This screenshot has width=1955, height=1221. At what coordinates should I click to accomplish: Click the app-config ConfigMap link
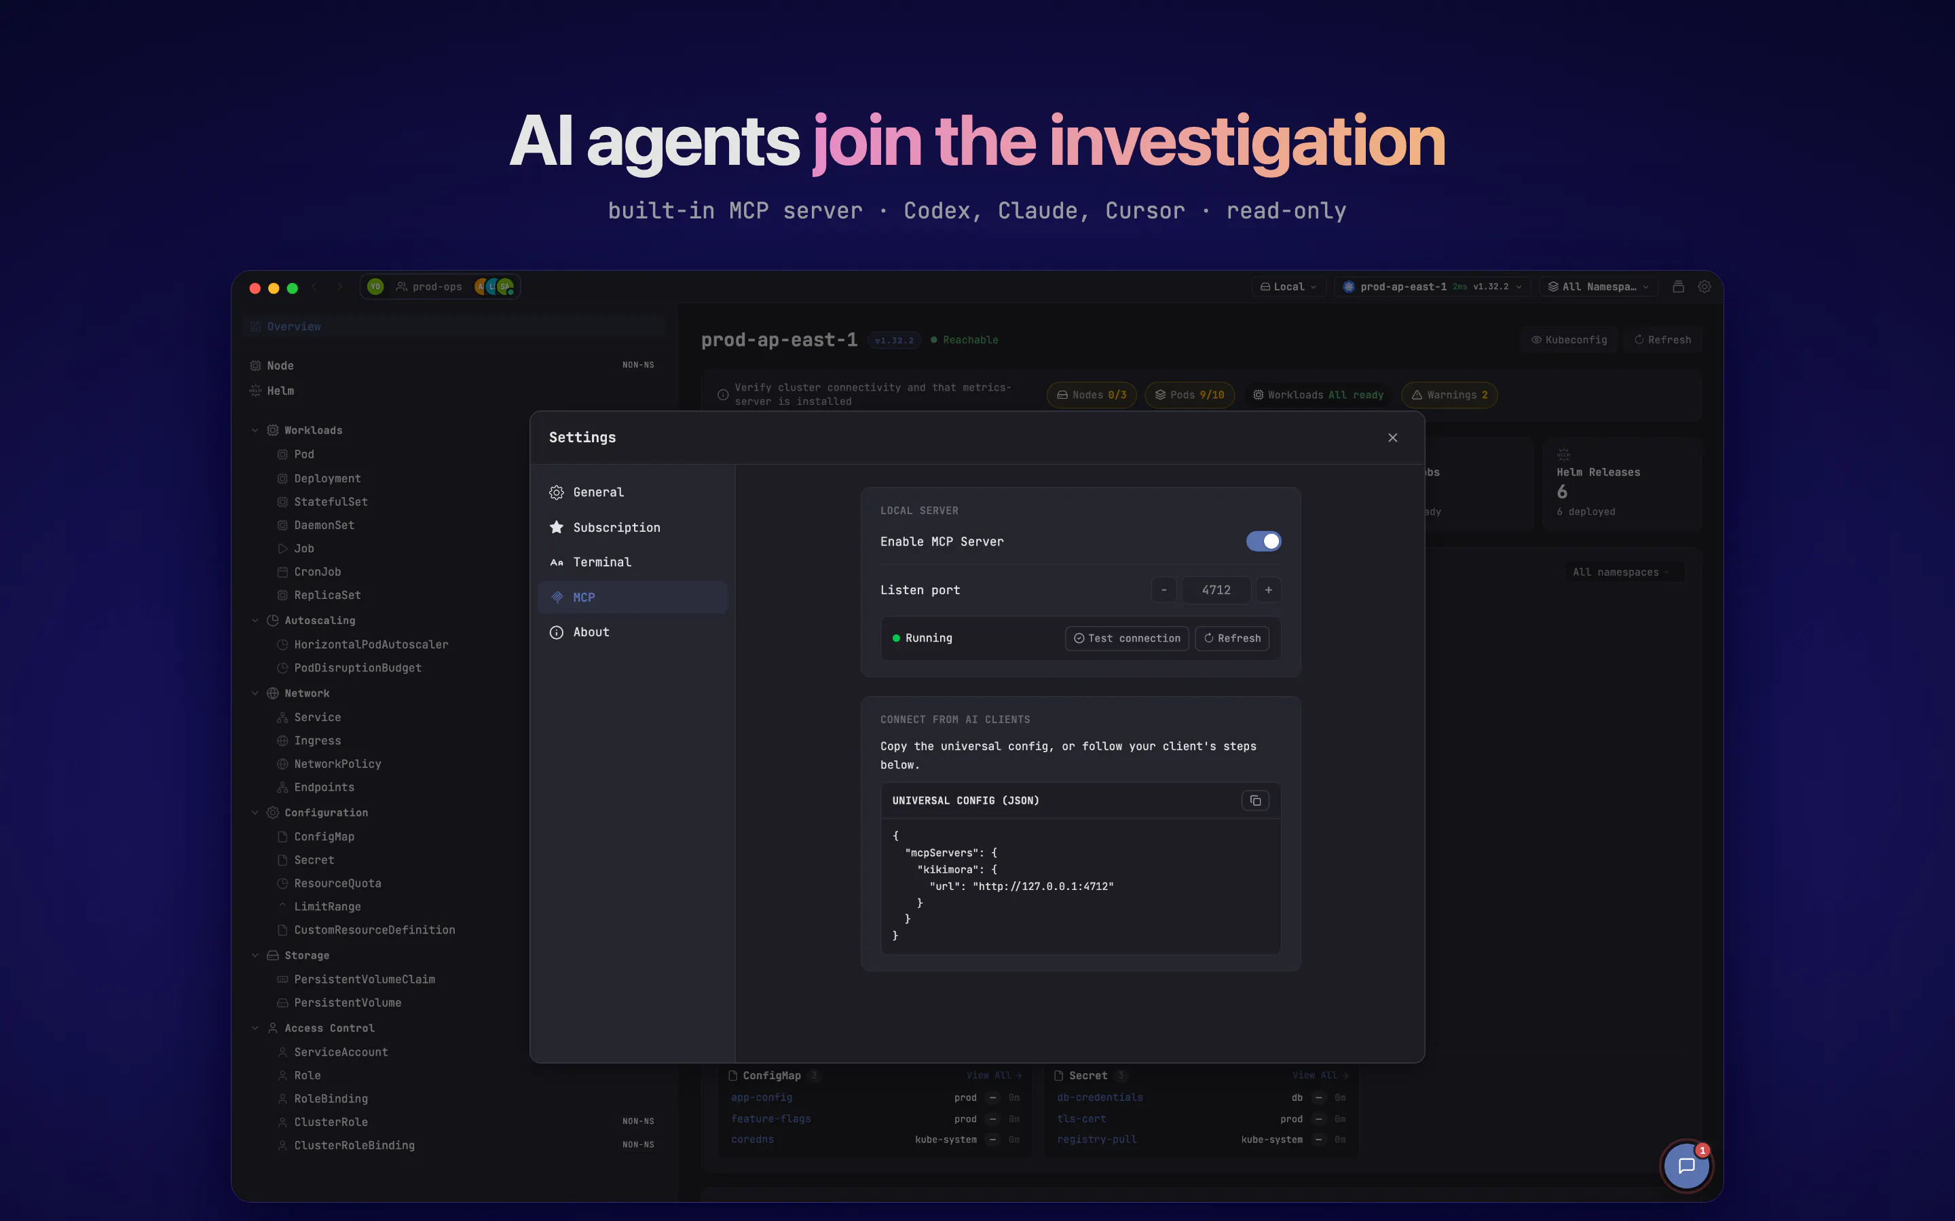point(761,1098)
